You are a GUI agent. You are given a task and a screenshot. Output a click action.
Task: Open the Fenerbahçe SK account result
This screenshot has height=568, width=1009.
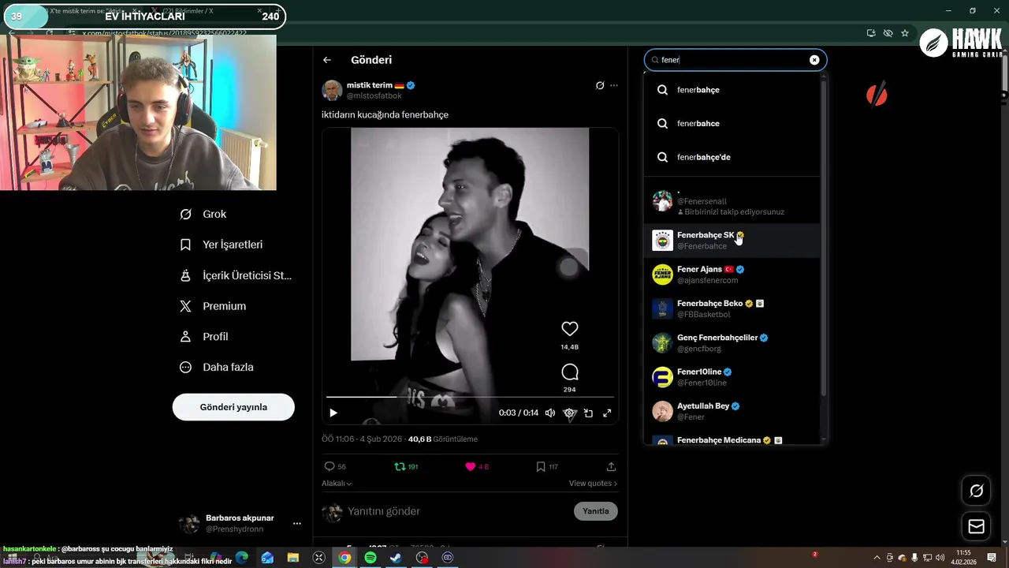(x=732, y=240)
